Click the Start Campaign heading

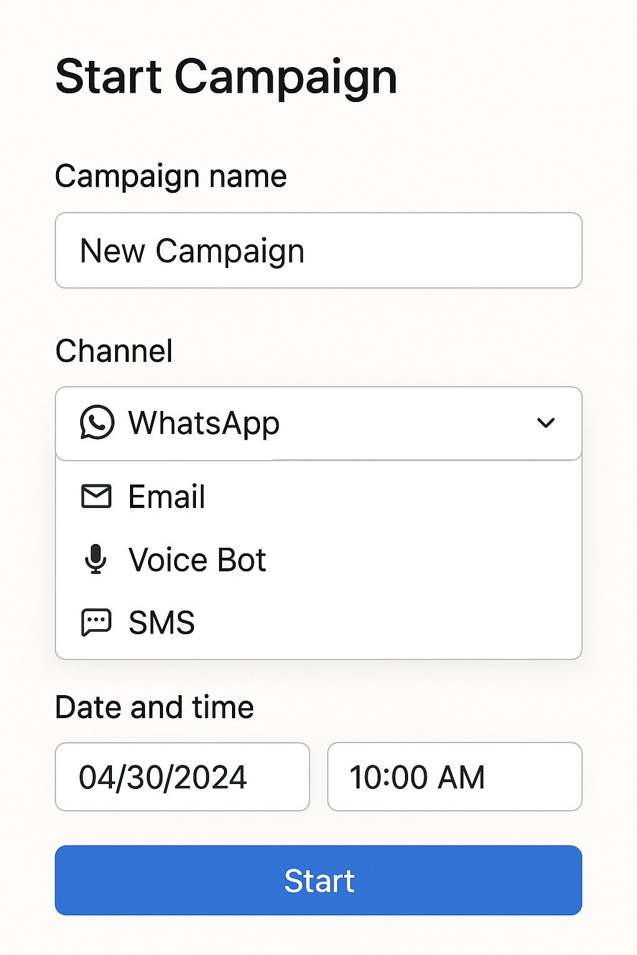(x=226, y=77)
